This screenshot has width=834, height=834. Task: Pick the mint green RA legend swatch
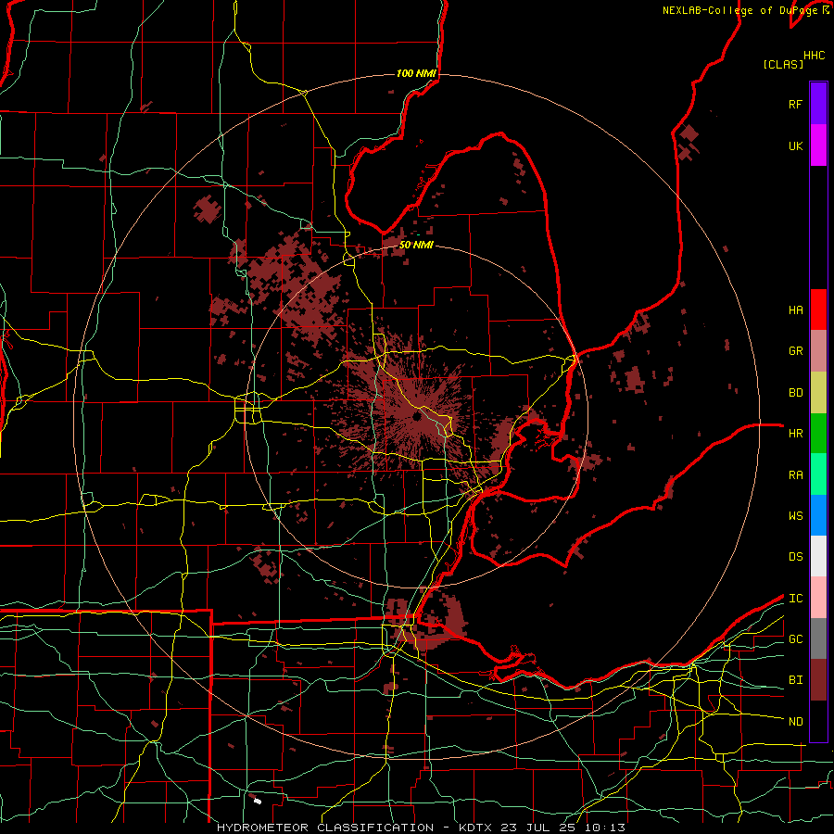[x=818, y=474]
